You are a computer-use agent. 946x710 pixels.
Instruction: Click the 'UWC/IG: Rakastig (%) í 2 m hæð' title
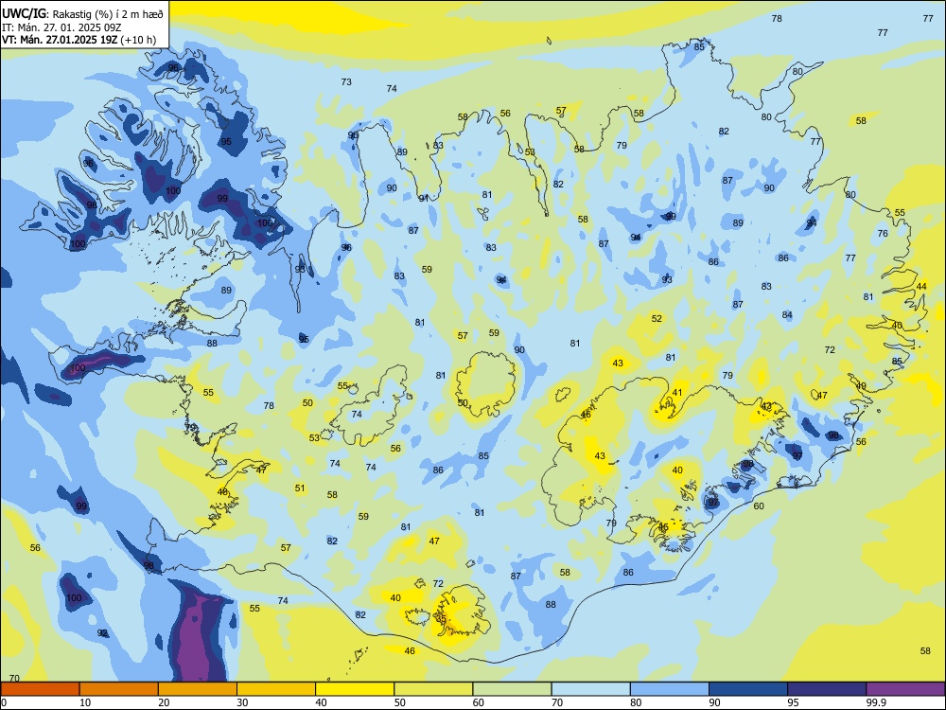pyautogui.click(x=82, y=13)
